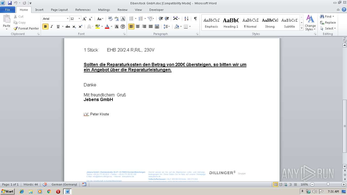Toggle Bold formatting

click(x=45, y=27)
